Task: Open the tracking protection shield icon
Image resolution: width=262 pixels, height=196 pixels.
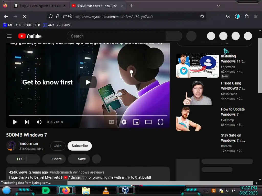Action: [x=51, y=16]
